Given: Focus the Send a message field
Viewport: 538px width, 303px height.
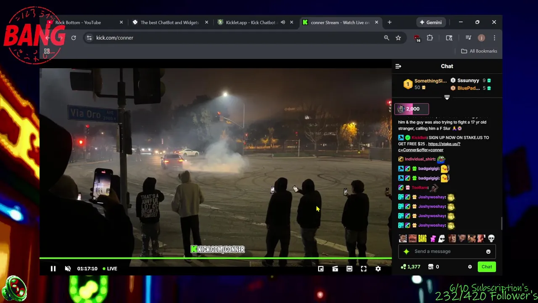Looking at the screenshot, I should (447, 251).
